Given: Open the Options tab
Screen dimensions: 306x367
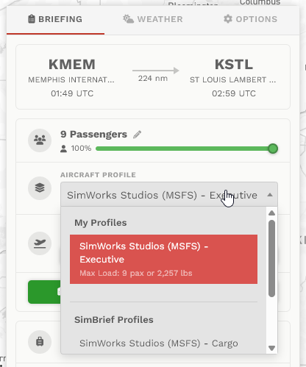Looking at the screenshot, I should tap(250, 19).
